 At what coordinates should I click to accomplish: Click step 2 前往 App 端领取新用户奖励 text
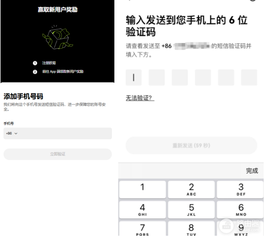click(x=63, y=72)
